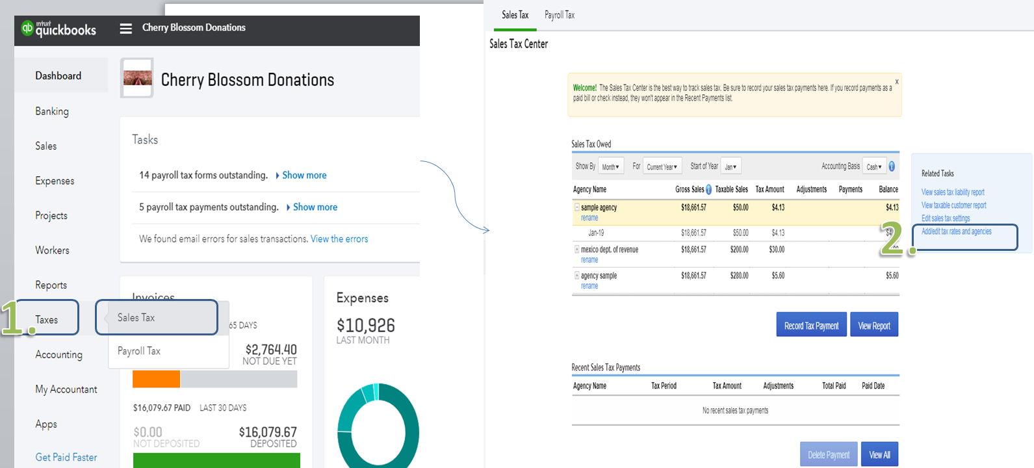Click the expenses donut chart
This screenshot has width=1034, height=468.
pyautogui.click(x=378, y=427)
